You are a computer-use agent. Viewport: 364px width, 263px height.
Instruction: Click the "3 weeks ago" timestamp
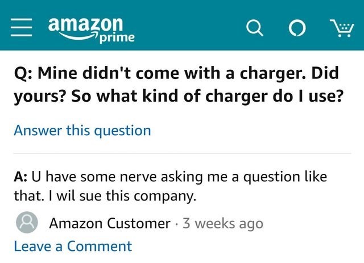222,223
